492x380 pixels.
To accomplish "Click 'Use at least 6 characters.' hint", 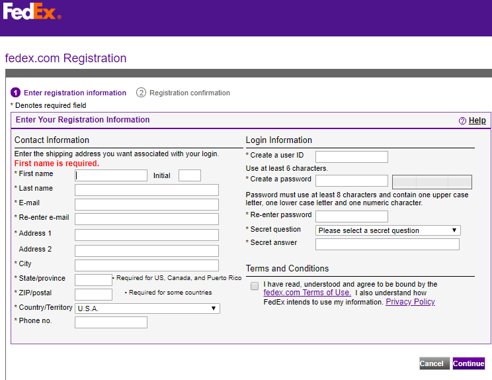I will [287, 168].
